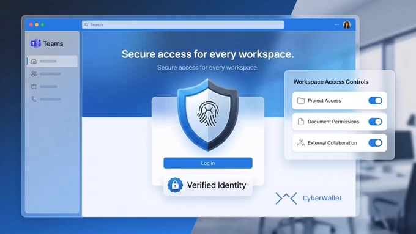Maximize the window with green button
This screenshot has height=234, width=416.
42,24
